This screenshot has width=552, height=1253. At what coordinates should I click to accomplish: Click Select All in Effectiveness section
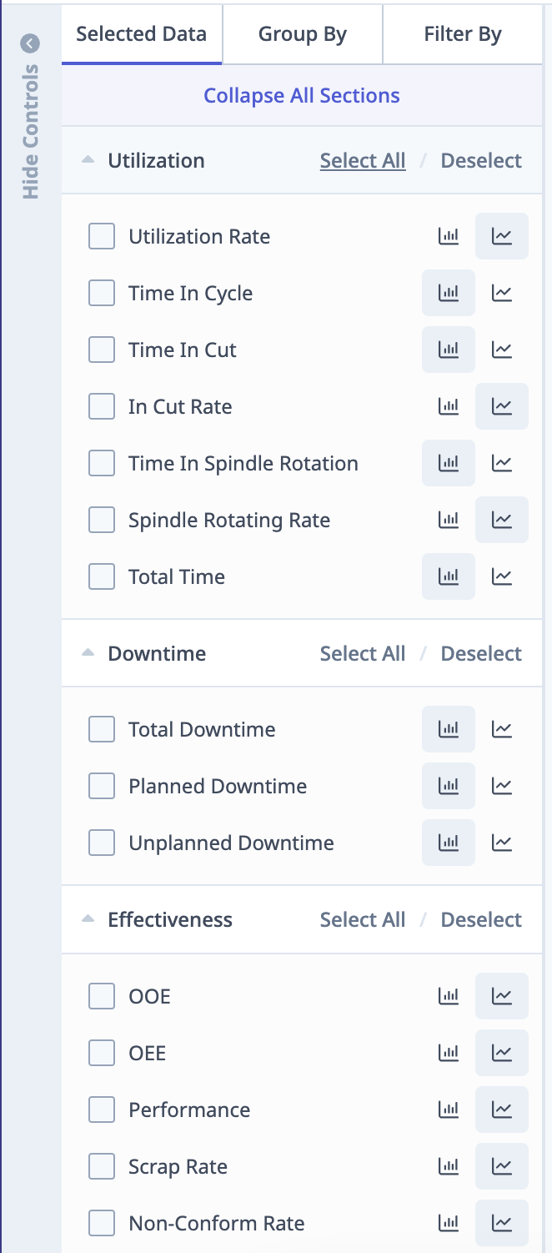(363, 919)
